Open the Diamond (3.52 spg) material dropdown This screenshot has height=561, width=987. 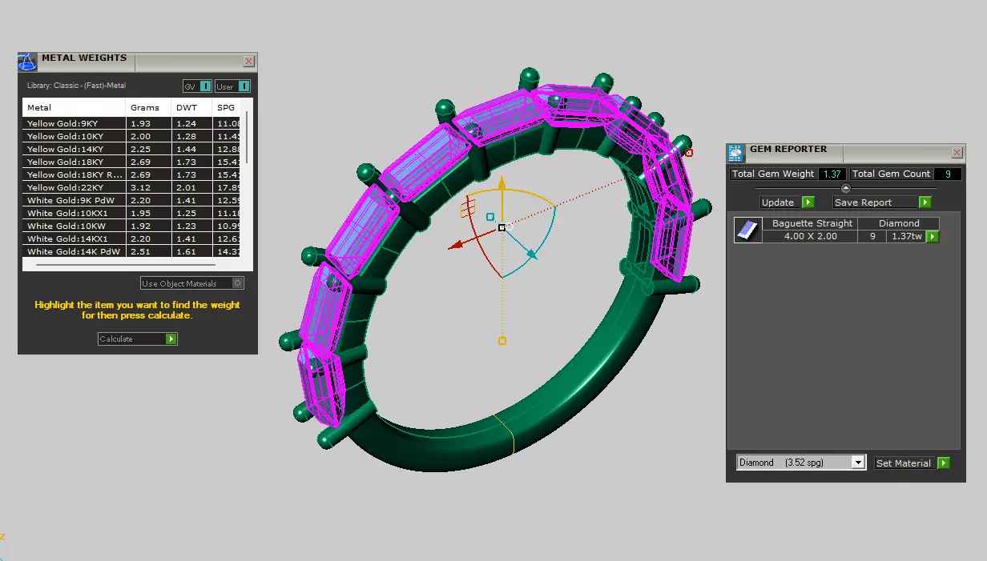pos(801,463)
